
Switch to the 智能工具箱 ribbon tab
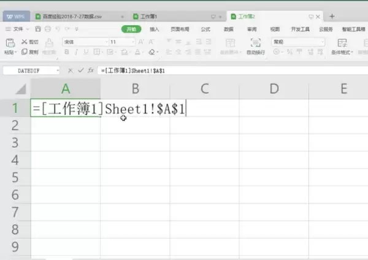click(353, 29)
